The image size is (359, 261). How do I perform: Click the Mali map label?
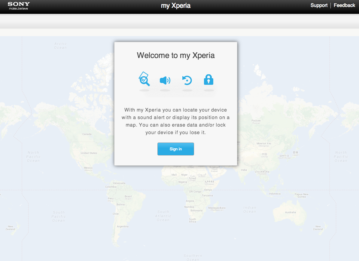(174, 175)
